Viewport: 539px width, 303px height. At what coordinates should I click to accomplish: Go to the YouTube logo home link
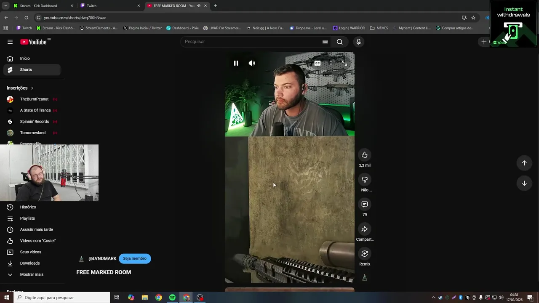pos(34,42)
